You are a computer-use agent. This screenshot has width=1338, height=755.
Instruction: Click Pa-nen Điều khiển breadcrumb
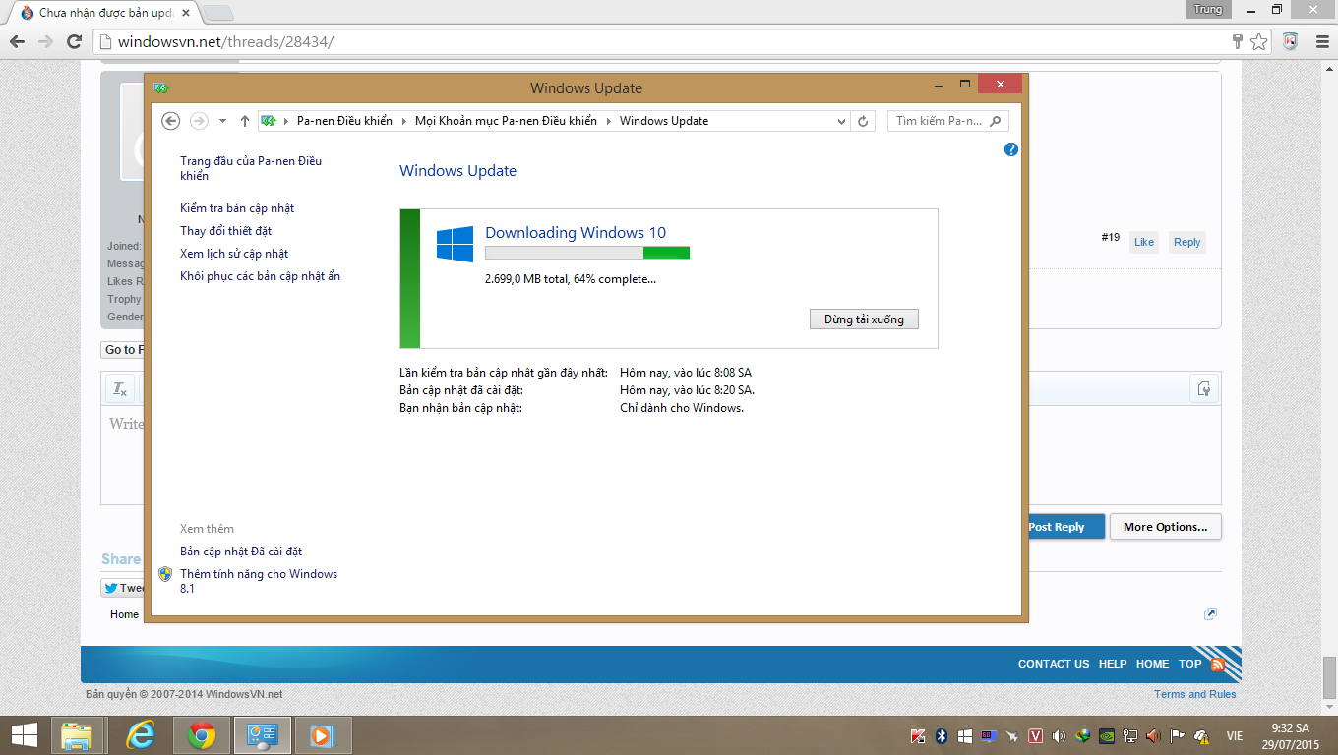click(x=344, y=121)
